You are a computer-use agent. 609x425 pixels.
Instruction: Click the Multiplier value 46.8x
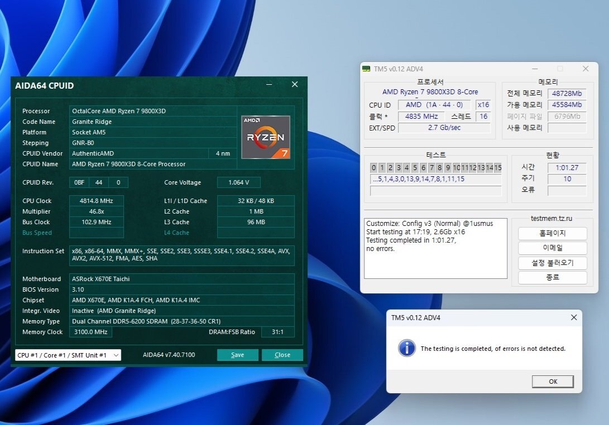point(97,211)
